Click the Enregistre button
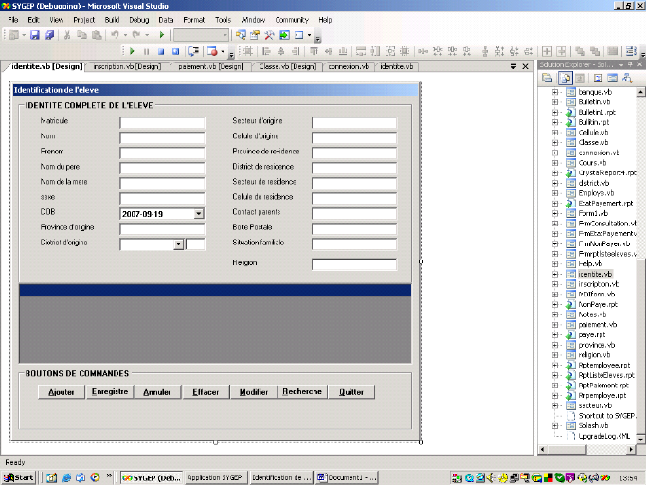 110,391
